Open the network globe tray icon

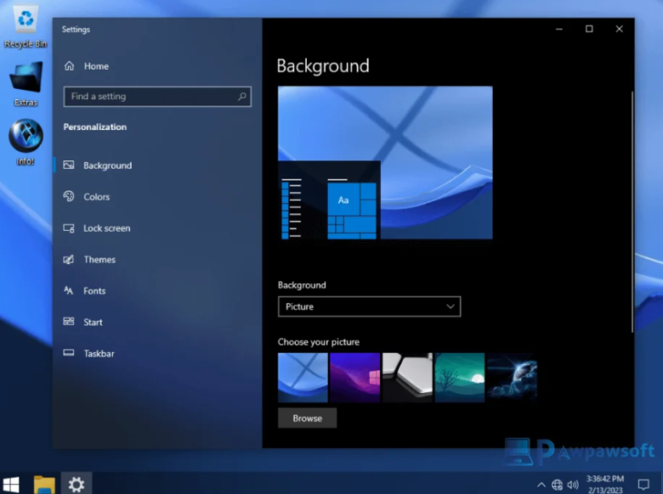point(558,485)
